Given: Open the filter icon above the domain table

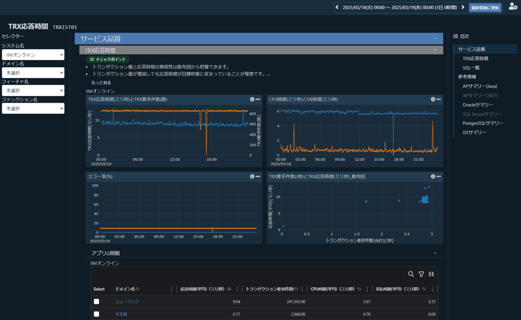Looking at the screenshot, I should [420, 274].
